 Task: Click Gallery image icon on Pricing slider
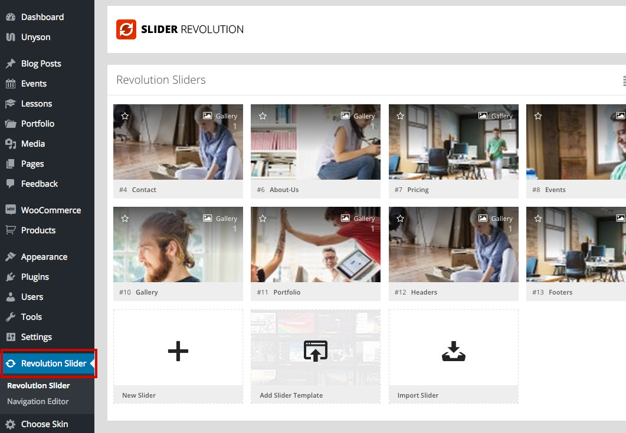[x=483, y=115]
